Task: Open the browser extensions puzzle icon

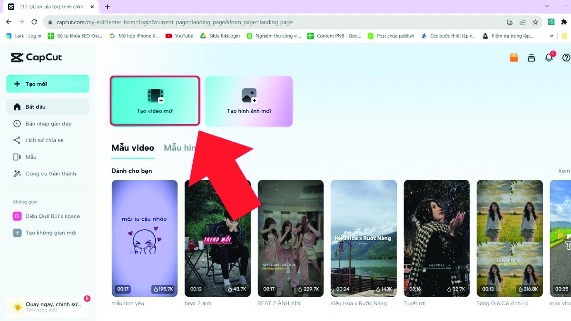Action: coord(564,22)
